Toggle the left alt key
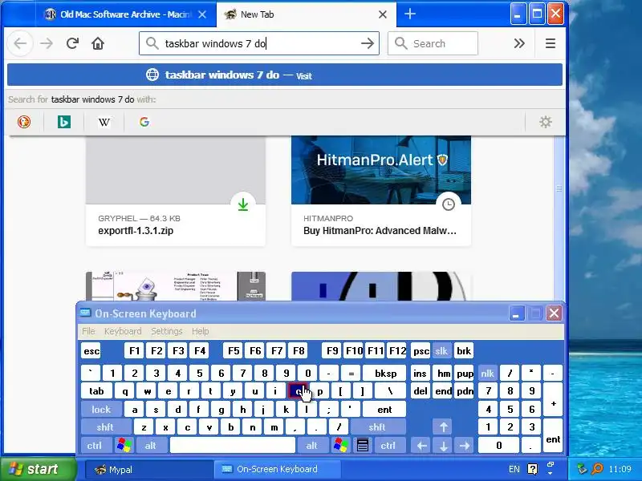The height and width of the screenshot is (481, 642). pyautogui.click(x=151, y=445)
